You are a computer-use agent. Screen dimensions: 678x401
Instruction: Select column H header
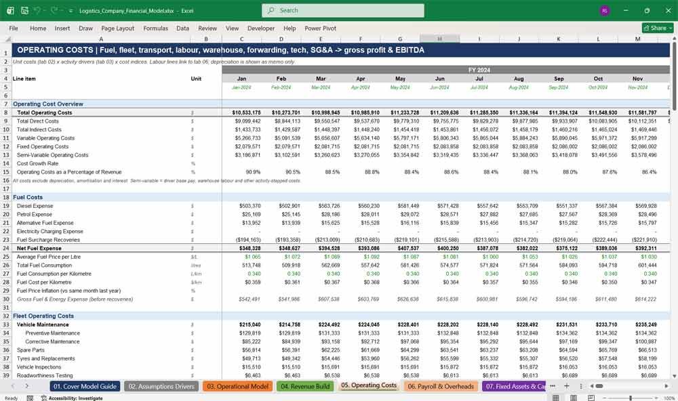point(439,39)
